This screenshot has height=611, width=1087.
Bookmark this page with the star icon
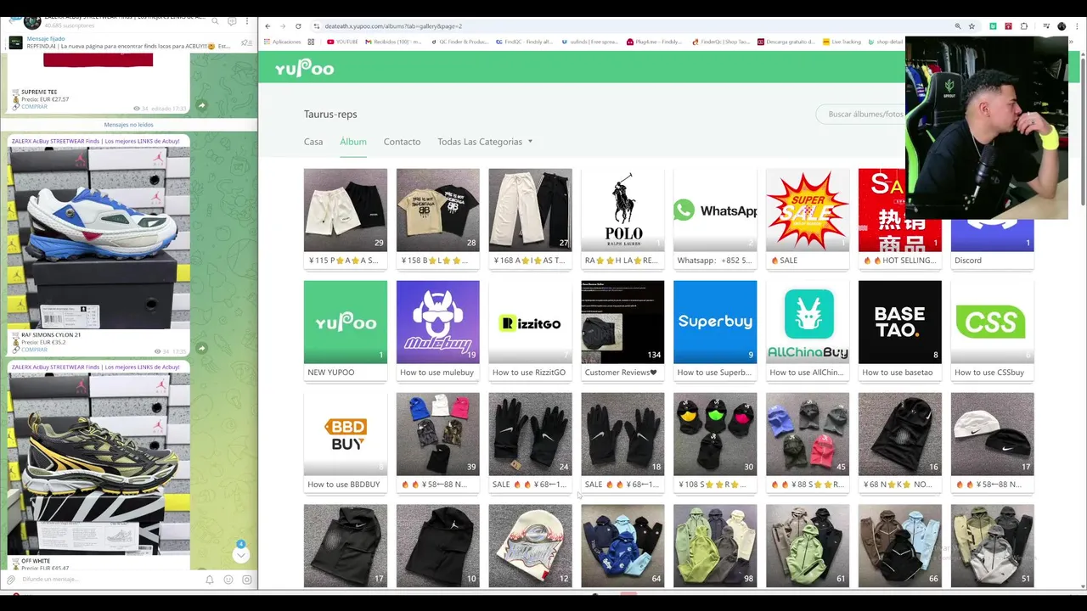tap(972, 26)
